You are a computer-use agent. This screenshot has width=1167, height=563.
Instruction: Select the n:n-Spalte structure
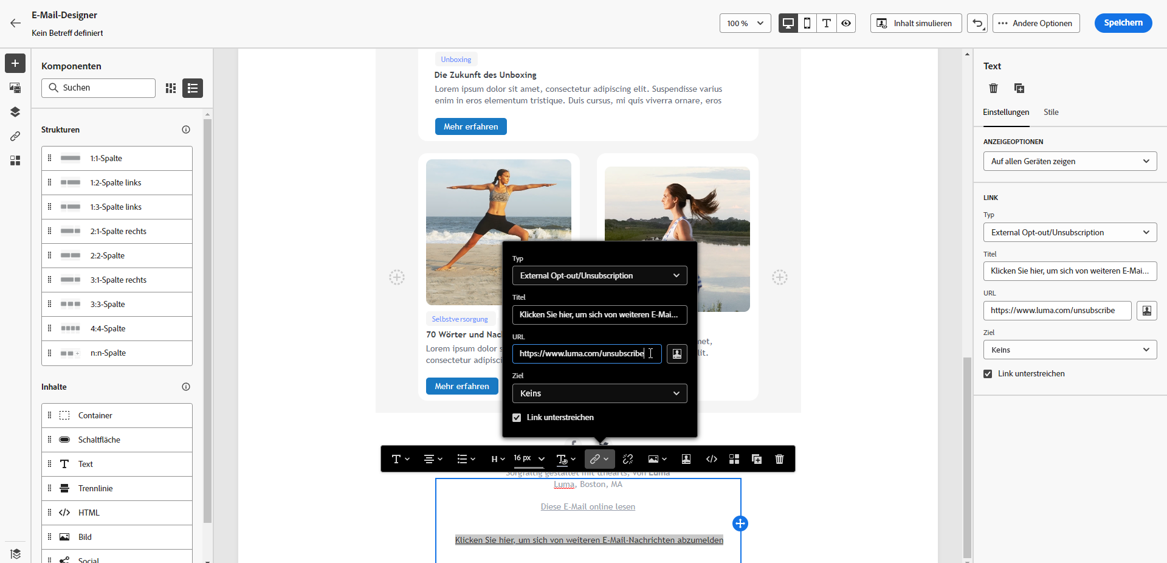pos(117,353)
